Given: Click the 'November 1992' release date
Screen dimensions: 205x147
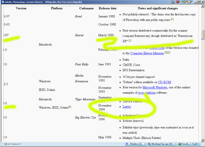Looking at the screenshot, I should pyautogui.click(x=105, y=78).
